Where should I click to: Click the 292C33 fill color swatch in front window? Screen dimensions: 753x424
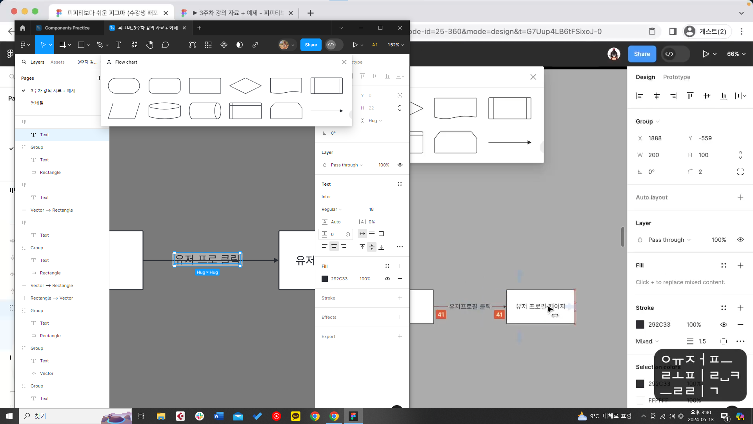[x=325, y=279]
